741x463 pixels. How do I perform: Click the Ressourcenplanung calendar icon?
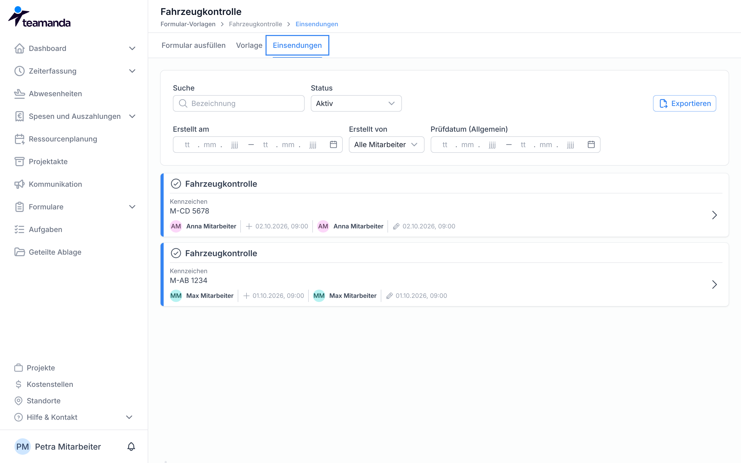(x=19, y=139)
